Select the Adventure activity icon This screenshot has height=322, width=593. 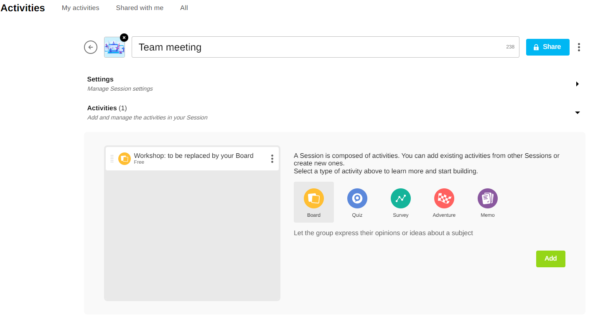(x=444, y=199)
